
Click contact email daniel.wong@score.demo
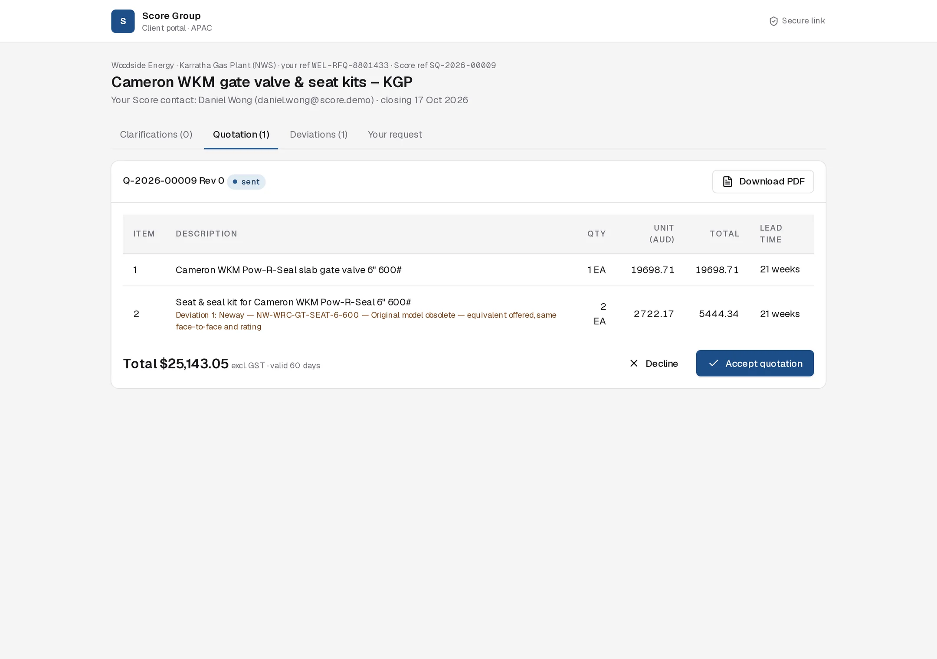(x=315, y=100)
